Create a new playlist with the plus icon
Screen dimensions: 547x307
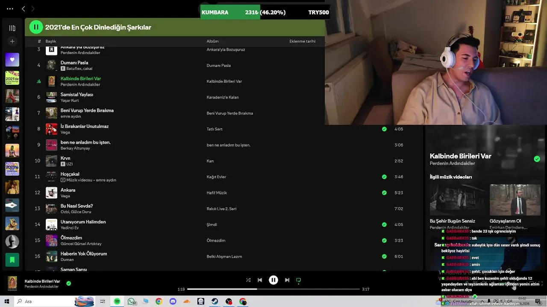12,41
